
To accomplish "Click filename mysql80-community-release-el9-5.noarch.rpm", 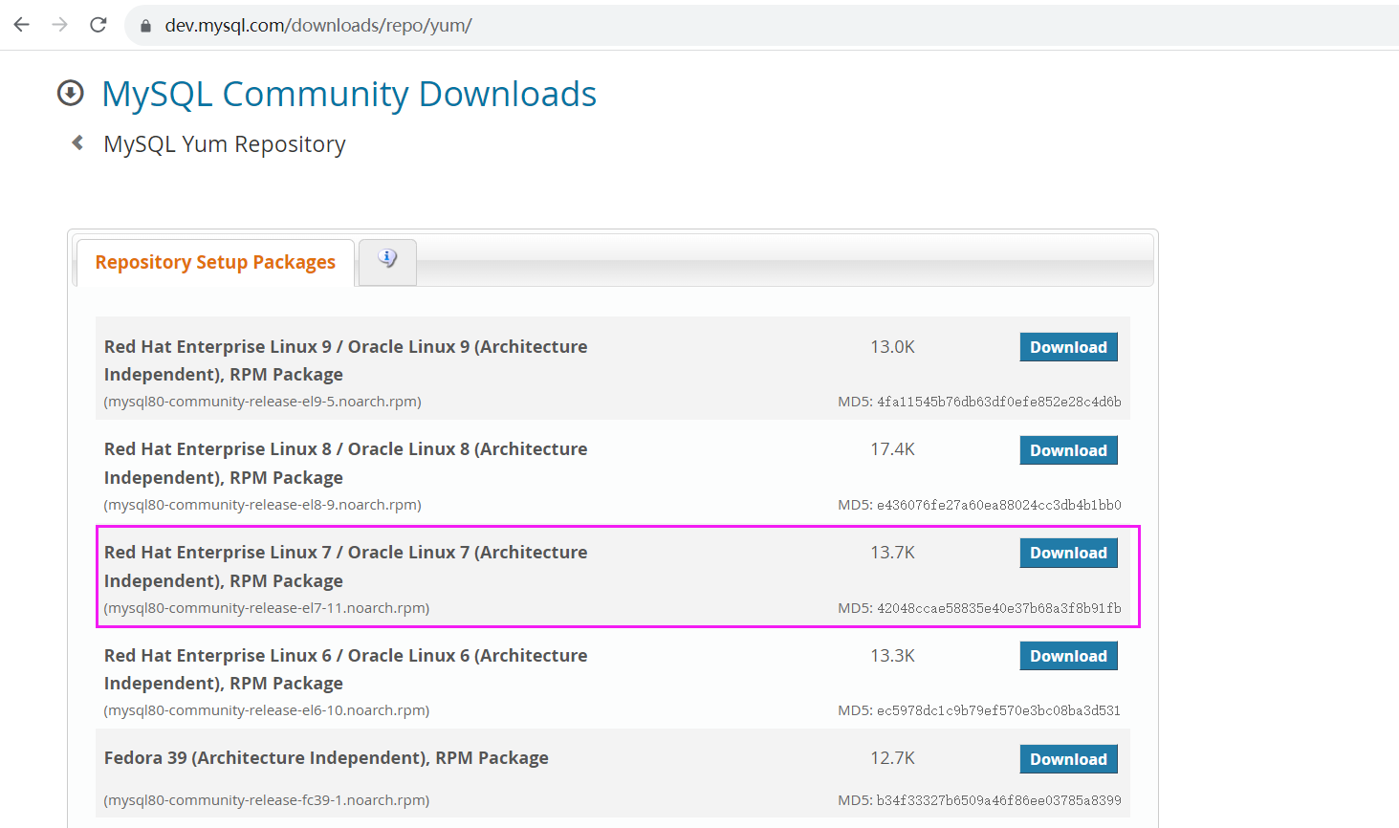I will point(262,402).
